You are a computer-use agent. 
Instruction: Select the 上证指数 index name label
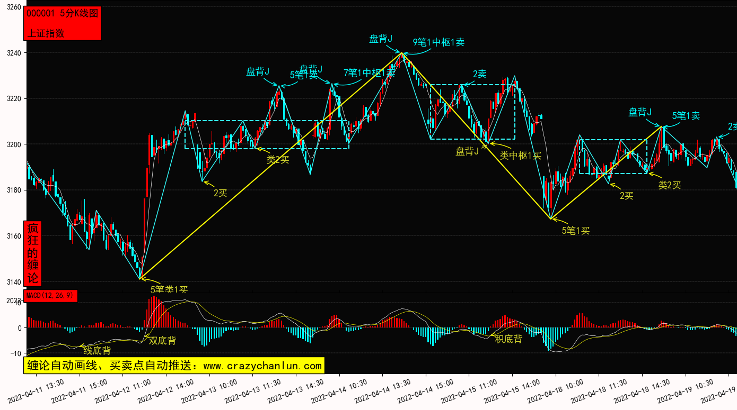click(x=46, y=33)
